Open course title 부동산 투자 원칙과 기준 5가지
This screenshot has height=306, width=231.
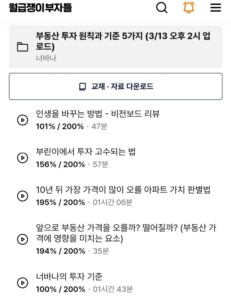(x=123, y=41)
